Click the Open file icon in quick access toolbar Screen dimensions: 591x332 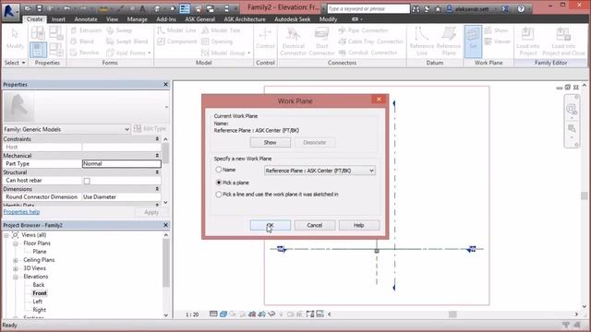click(28, 8)
